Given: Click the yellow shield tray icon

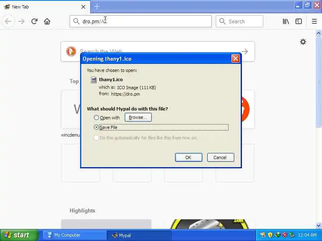Looking at the screenshot, I should (270, 235).
